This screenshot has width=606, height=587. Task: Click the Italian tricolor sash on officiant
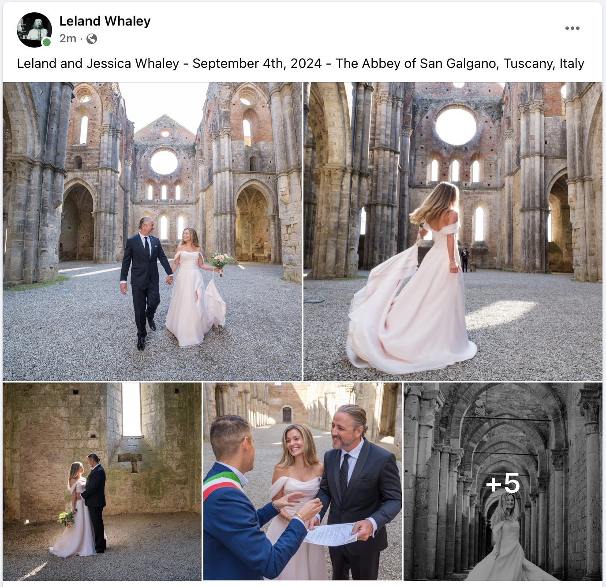pyautogui.click(x=223, y=481)
